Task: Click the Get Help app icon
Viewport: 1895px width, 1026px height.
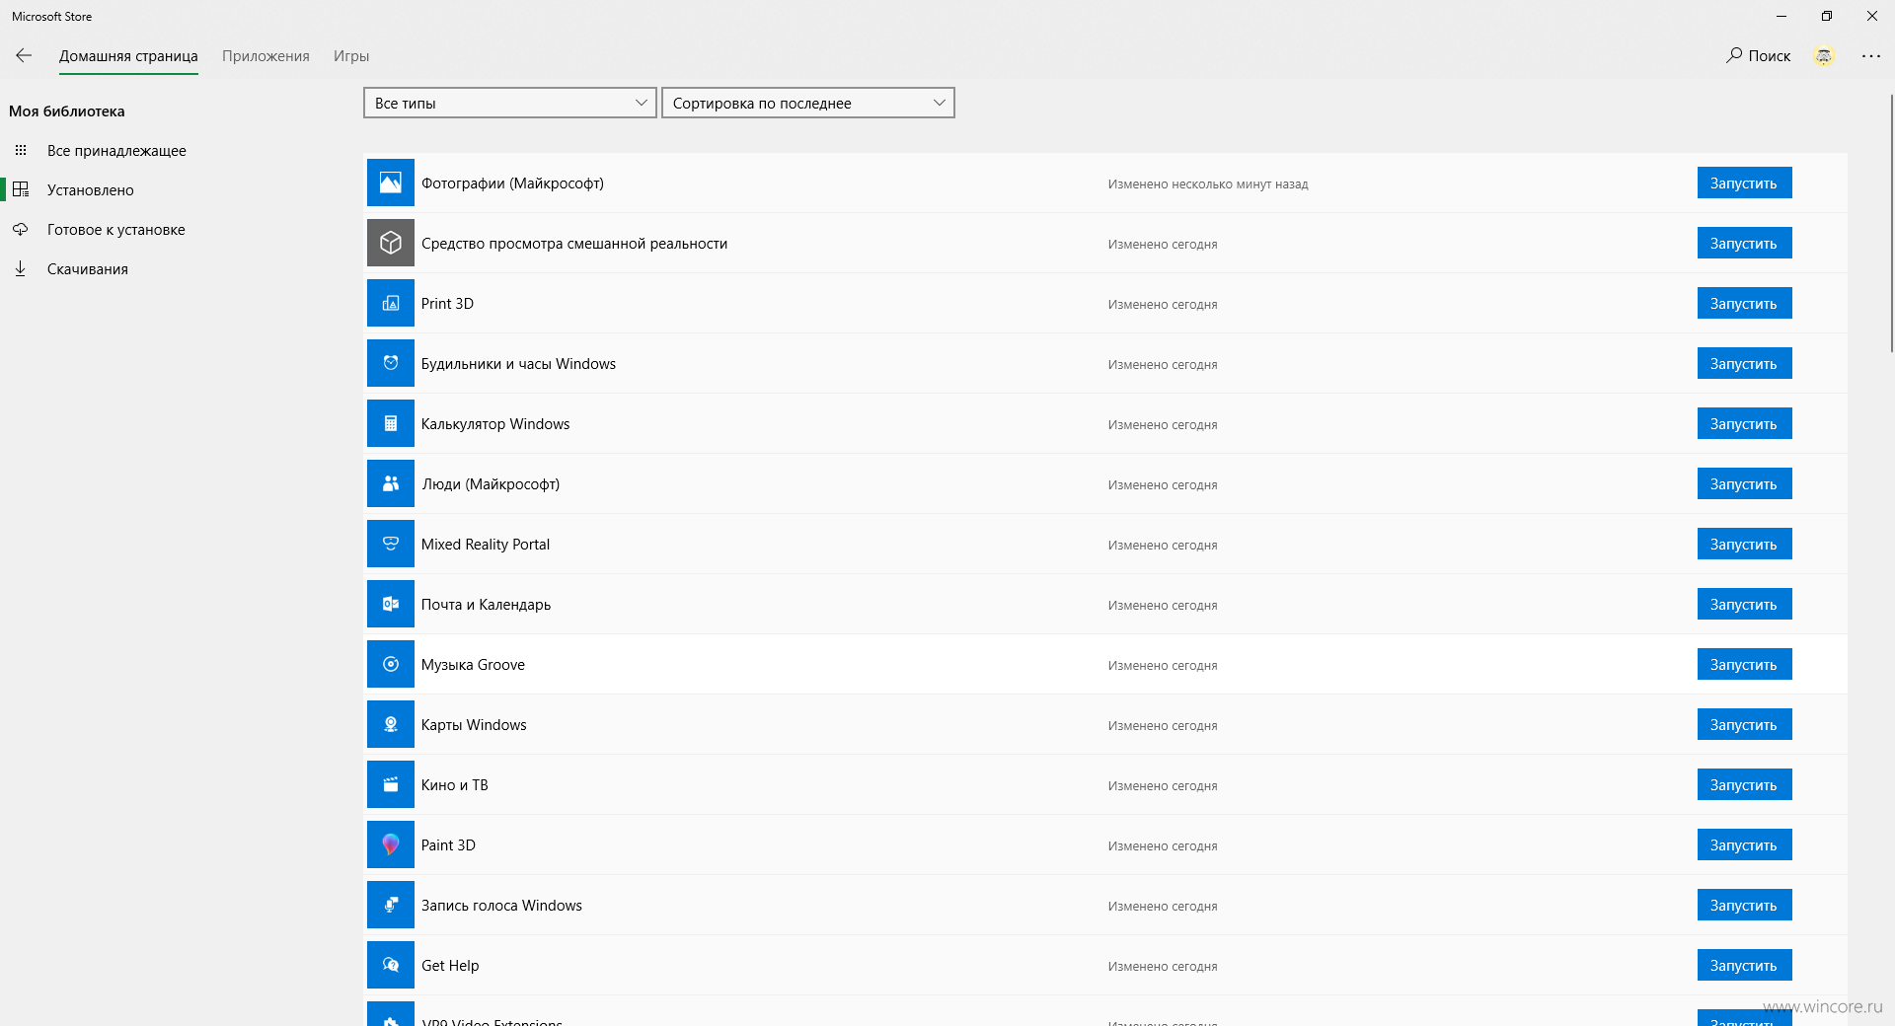Action: click(391, 965)
